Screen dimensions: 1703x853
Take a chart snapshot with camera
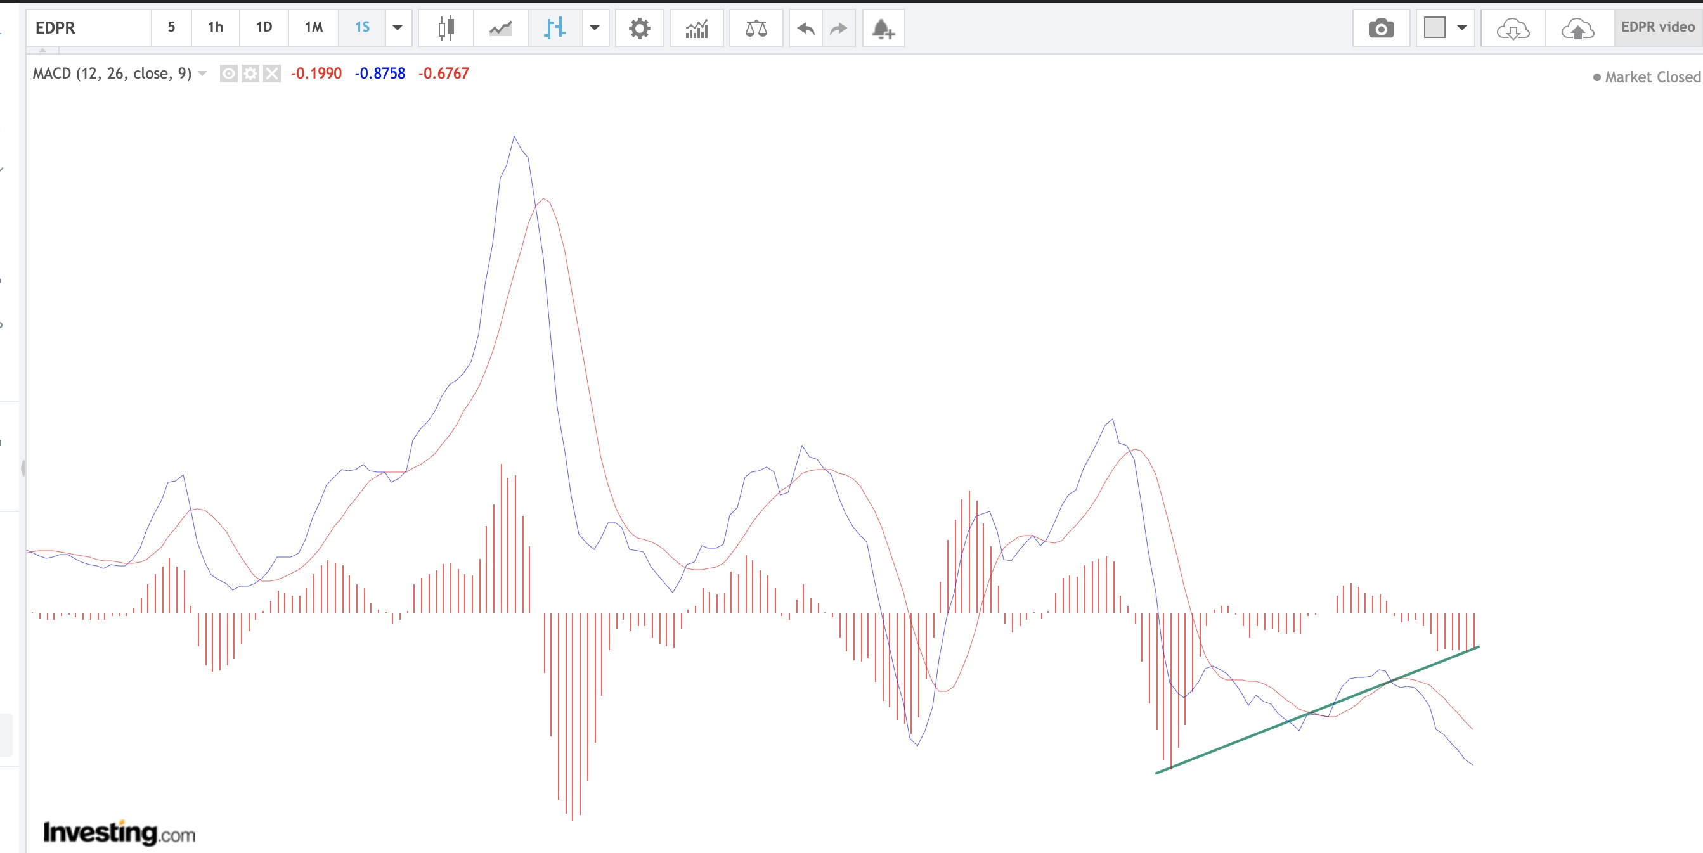pos(1380,28)
